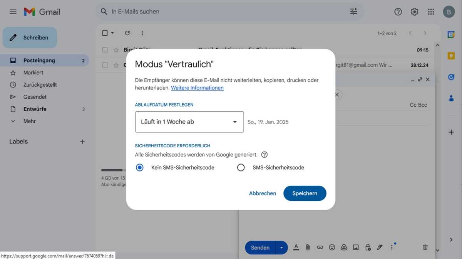
Task: Insert a signature with the pen icon
Action: click(x=380, y=247)
